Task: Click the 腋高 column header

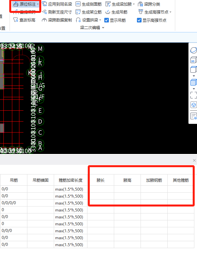Action: click(x=127, y=180)
